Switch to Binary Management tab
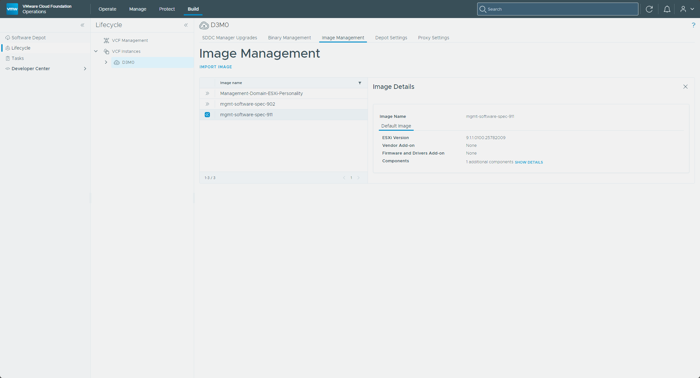700x378 pixels. point(289,38)
